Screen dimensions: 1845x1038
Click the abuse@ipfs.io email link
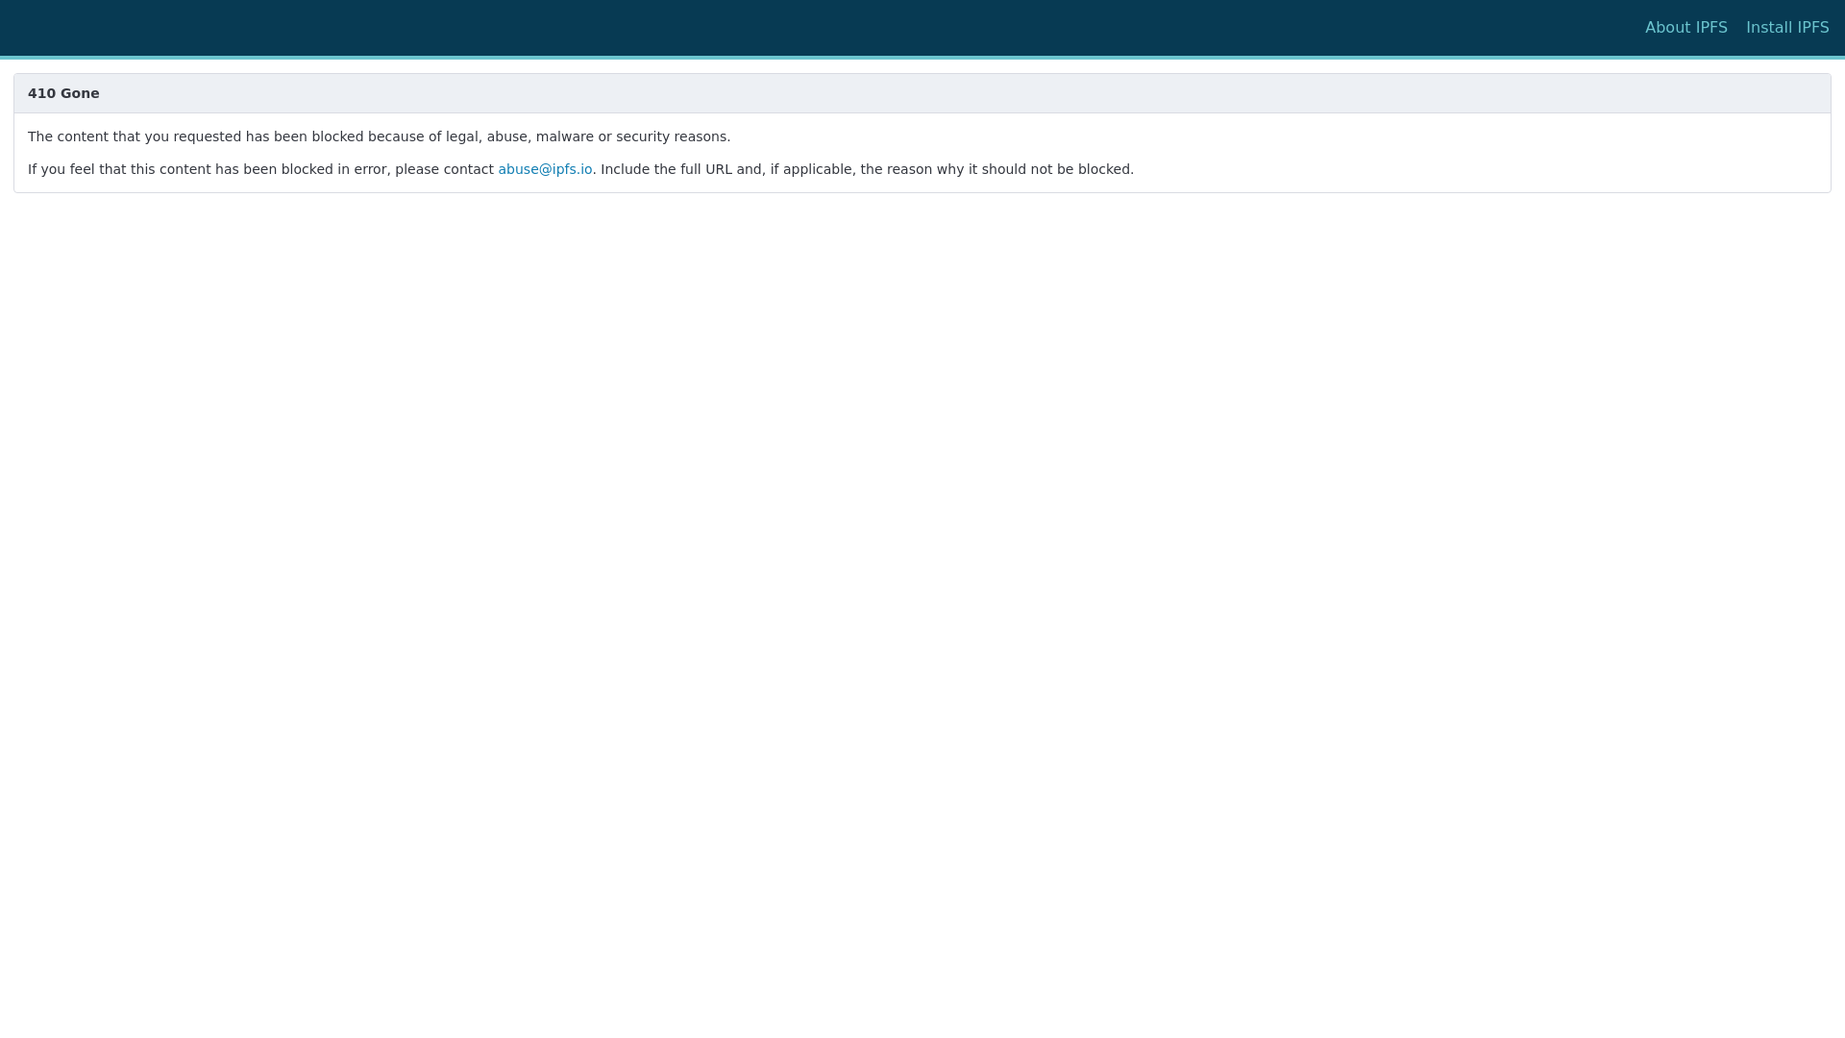click(545, 169)
